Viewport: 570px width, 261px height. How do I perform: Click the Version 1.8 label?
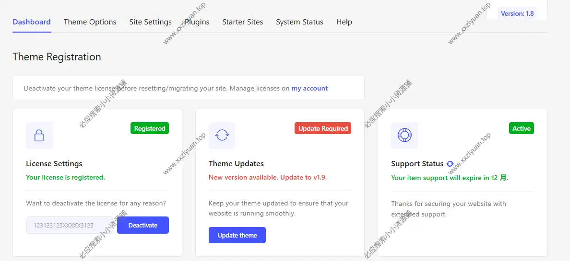(x=517, y=13)
